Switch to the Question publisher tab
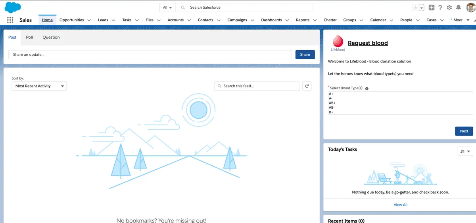 51,38
